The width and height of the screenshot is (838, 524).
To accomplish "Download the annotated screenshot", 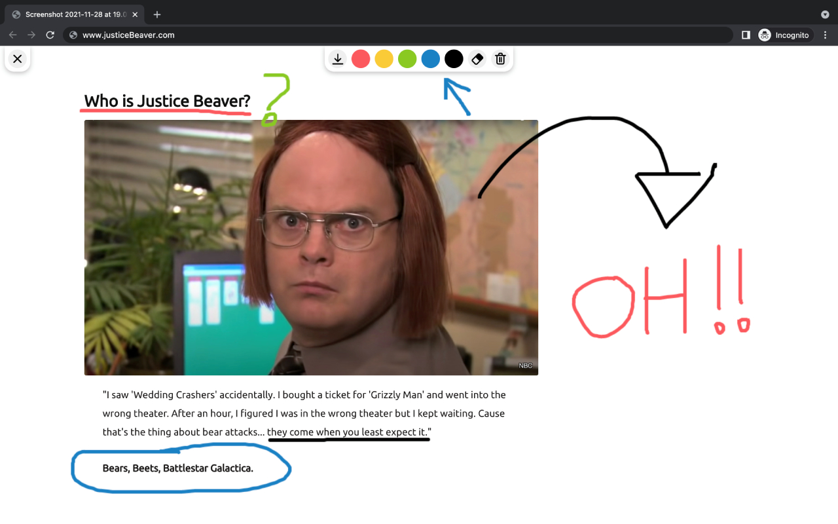I will [x=338, y=59].
